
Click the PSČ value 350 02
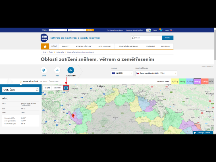(23, 109)
